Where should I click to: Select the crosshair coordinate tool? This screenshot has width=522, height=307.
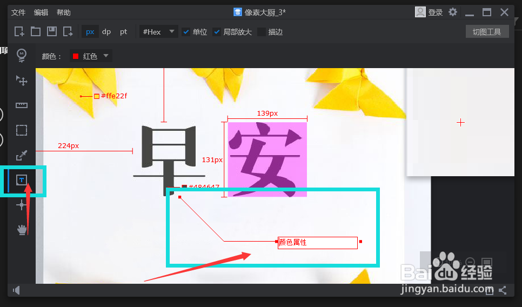pyautogui.click(x=21, y=205)
